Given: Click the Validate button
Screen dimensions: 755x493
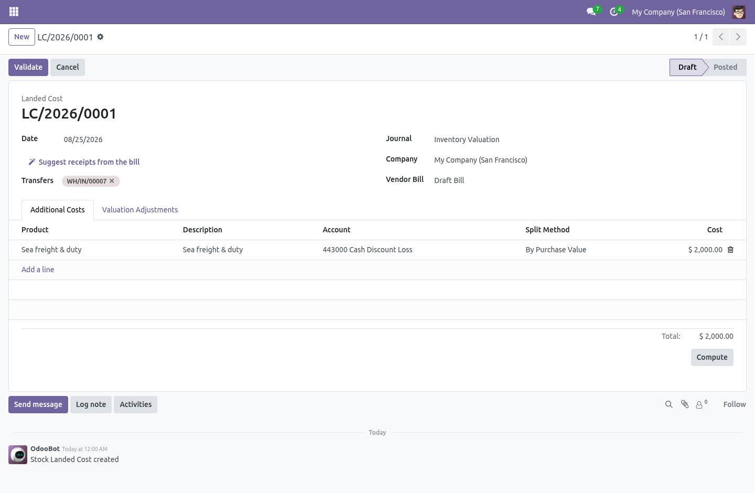Looking at the screenshot, I should [x=28, y=67].
